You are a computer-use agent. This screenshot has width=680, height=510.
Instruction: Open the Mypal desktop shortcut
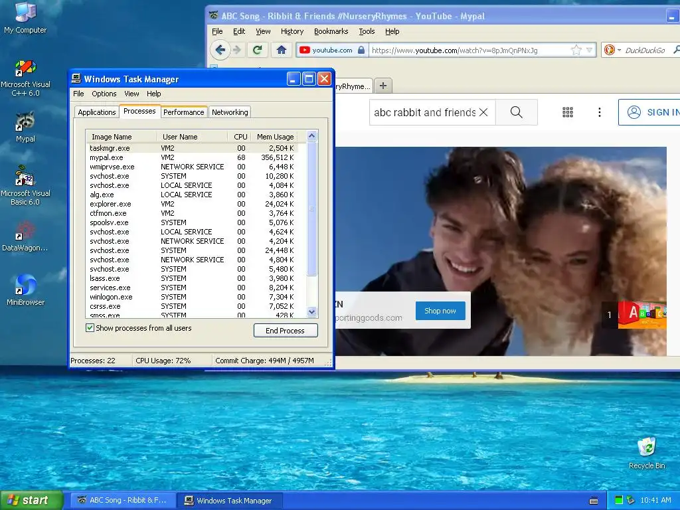pos(25,127)
